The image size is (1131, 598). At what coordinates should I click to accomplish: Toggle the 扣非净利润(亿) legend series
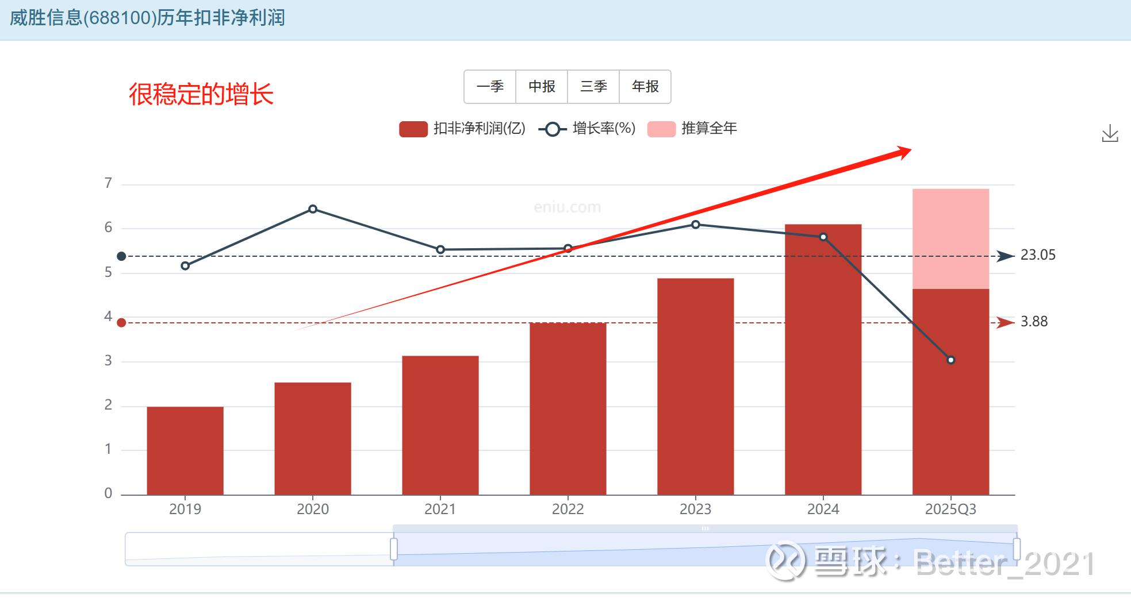462,129
